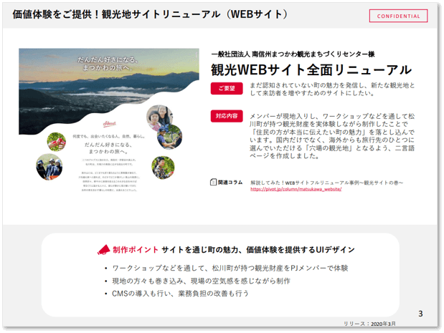Click the circular photo of the group in hats

[x=49, y=167]
